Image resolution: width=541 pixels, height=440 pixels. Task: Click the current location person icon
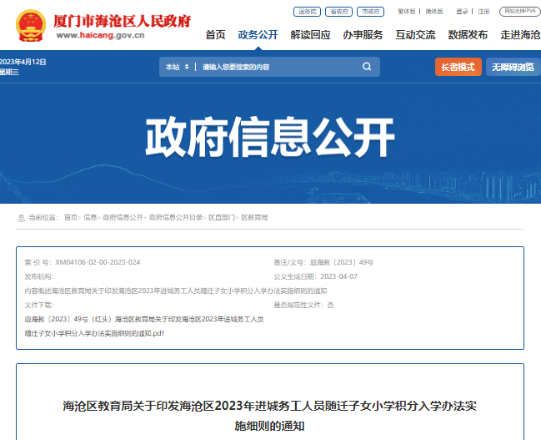[x=21, y=218]
